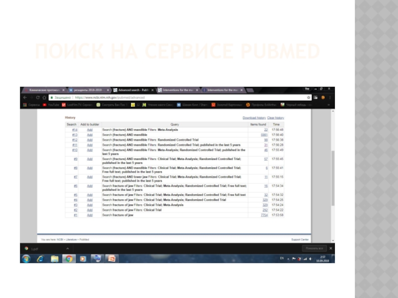
Task: Click the volume icon in the system tray
Action: 310,259
